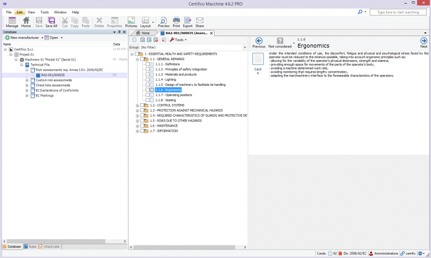431x258 pixels.
Task: Click the Manage toolbar icon
Action: pos(12,22)
